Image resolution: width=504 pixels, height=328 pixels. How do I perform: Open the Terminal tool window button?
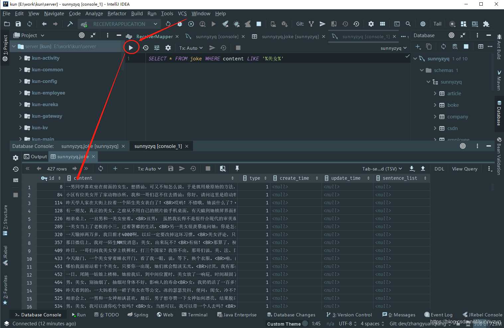click(195, 315)
